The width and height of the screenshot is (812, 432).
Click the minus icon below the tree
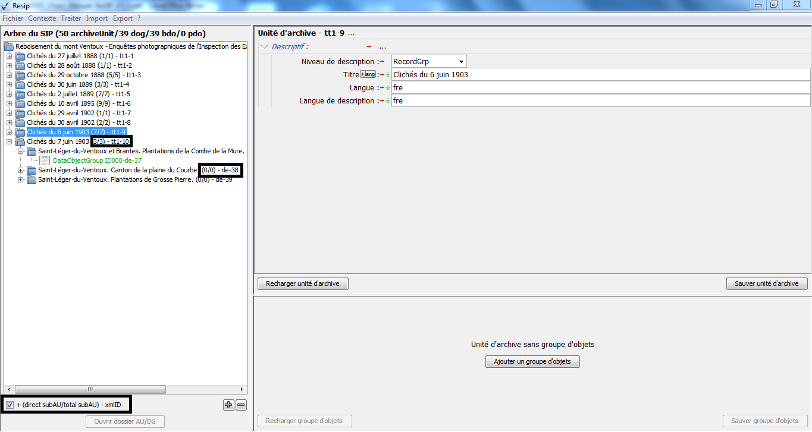point(241,405)
